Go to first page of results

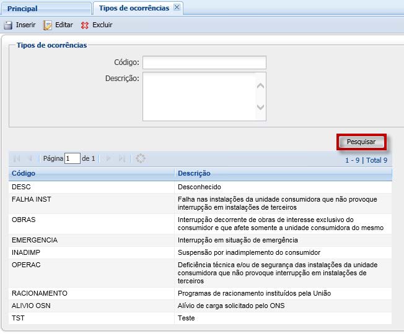click(17, 158)
